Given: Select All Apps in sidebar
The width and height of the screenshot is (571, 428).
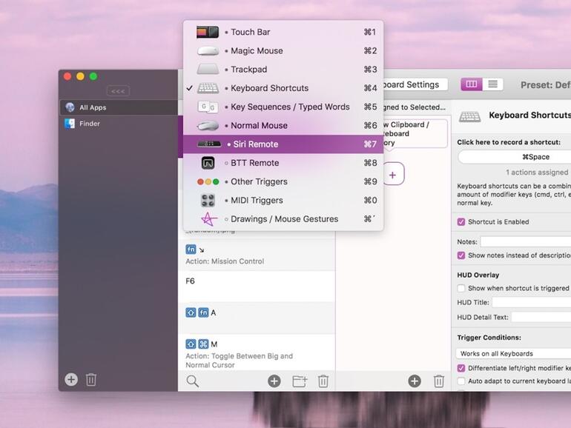Looking at the screenshot, I should point(119,107).
